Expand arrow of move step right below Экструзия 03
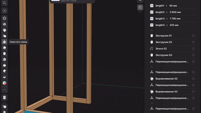201x113 pixels. pyautogui.click(x=193, y=62)
